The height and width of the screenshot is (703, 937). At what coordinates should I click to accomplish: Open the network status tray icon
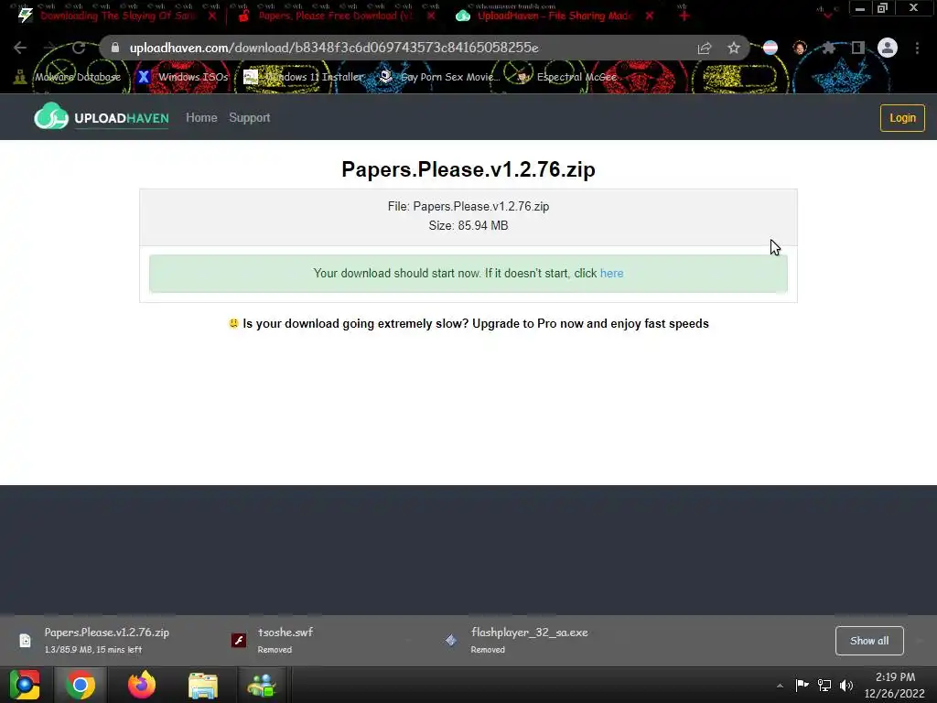824,685
